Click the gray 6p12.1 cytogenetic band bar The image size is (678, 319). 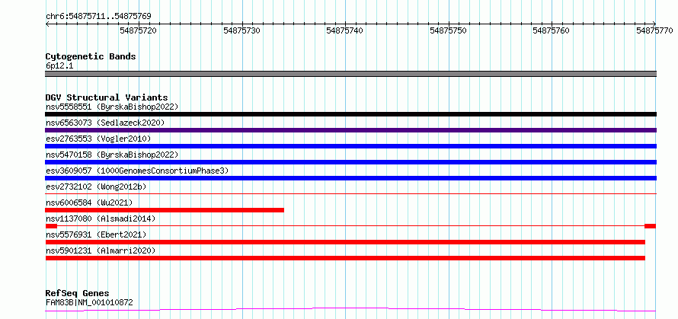pyautogui.click(x=350, y=74)
